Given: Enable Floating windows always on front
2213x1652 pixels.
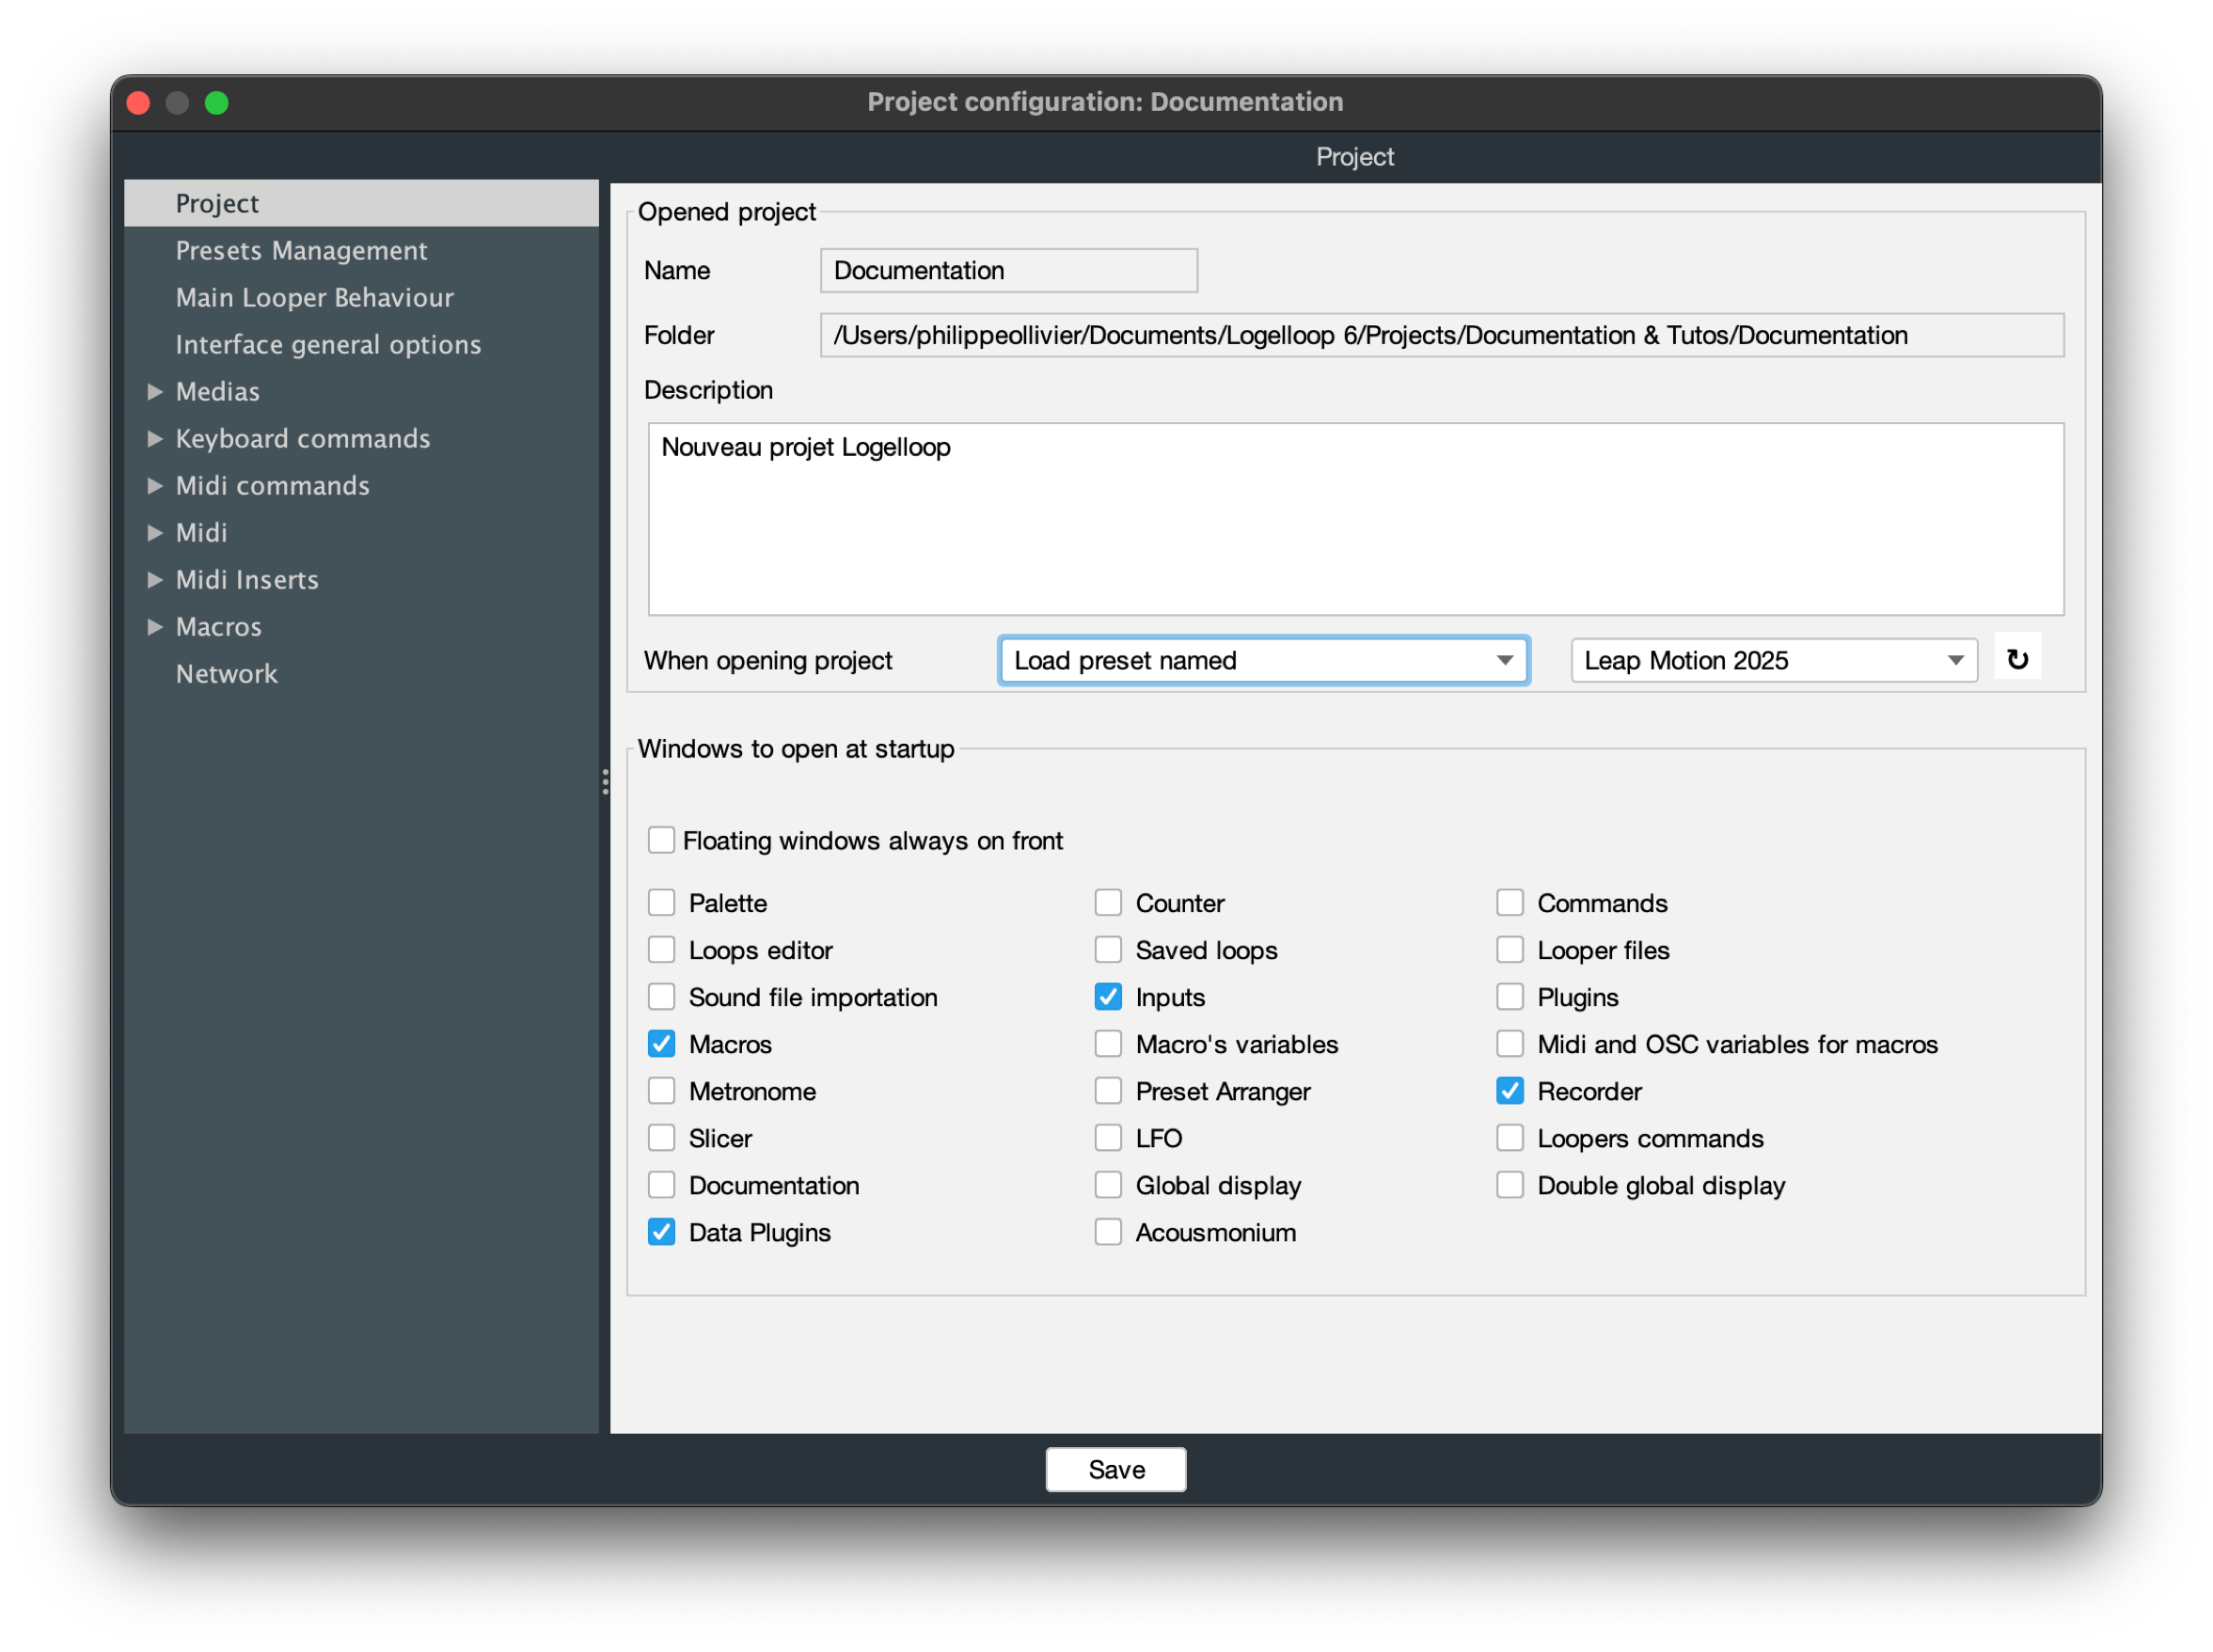Looking at the screenshot, I should 661,839.
